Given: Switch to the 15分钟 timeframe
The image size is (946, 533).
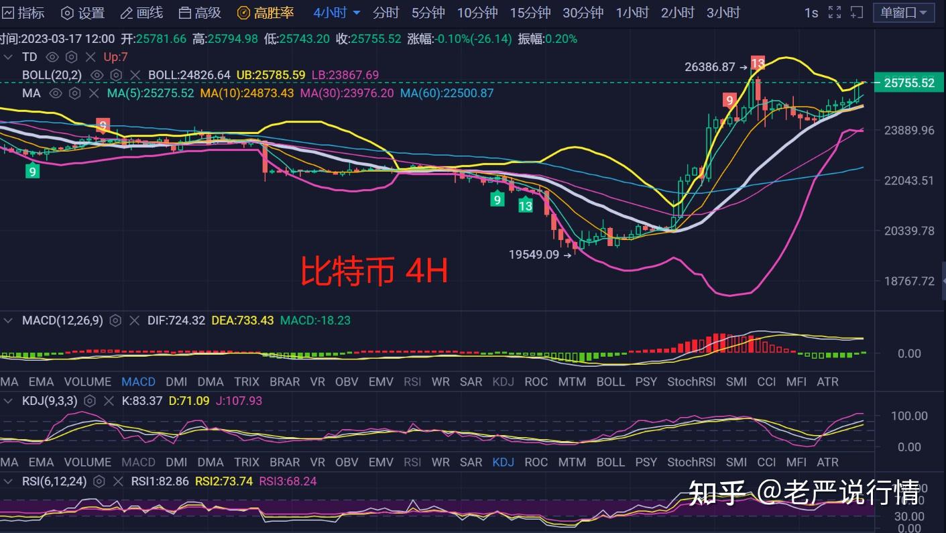Looking at the screenshot, I should coord(530,12).
